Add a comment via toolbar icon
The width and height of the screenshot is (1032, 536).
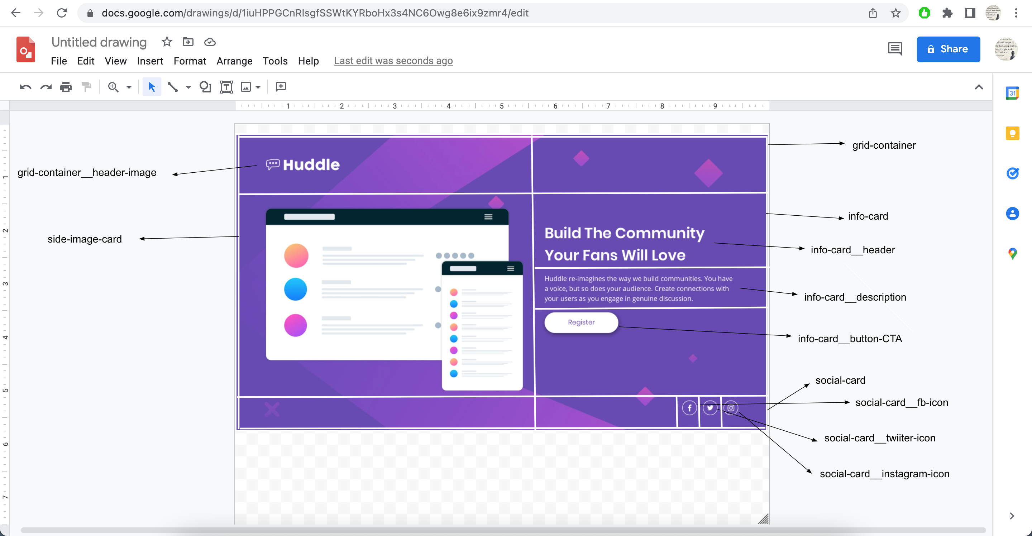coord(281,87)
